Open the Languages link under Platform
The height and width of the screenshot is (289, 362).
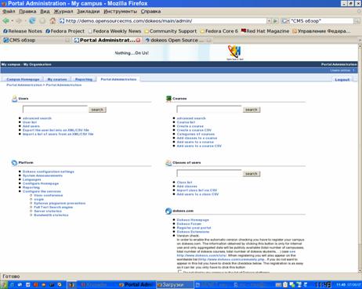coord(32,179)
